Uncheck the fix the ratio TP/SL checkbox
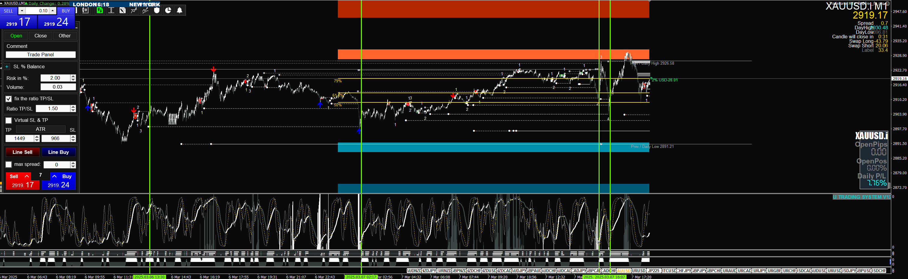 [8, 99]
